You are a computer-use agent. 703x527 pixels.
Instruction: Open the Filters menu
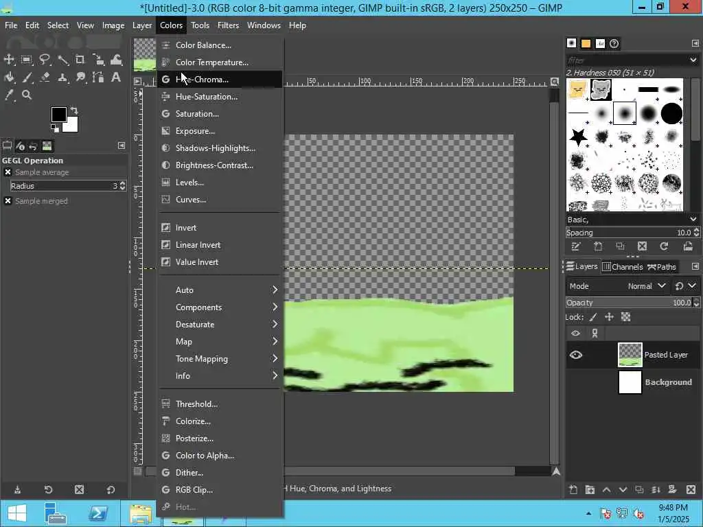tap(228, 25)
